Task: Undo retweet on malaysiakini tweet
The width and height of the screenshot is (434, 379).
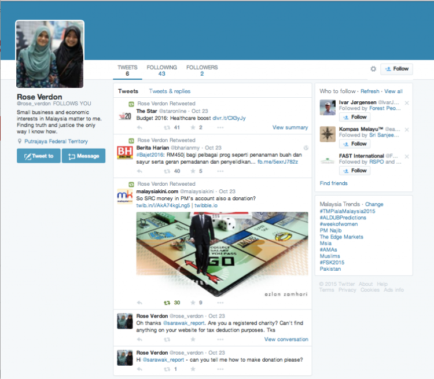Action: 167,303
